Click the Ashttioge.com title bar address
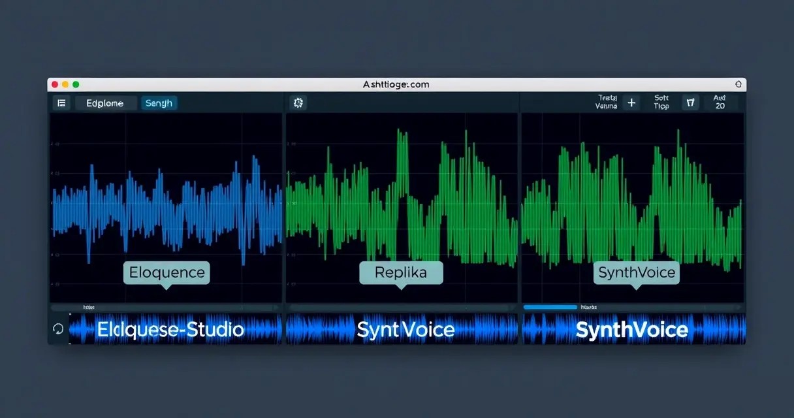This screenshot has height=418, width=794. point(396,85)
